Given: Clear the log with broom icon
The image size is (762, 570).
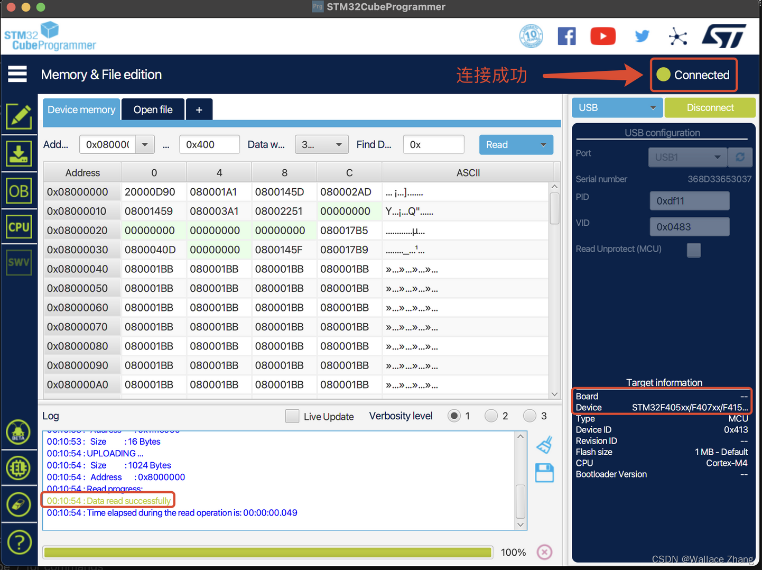Looking at the screenshot, I should point(545,445).
